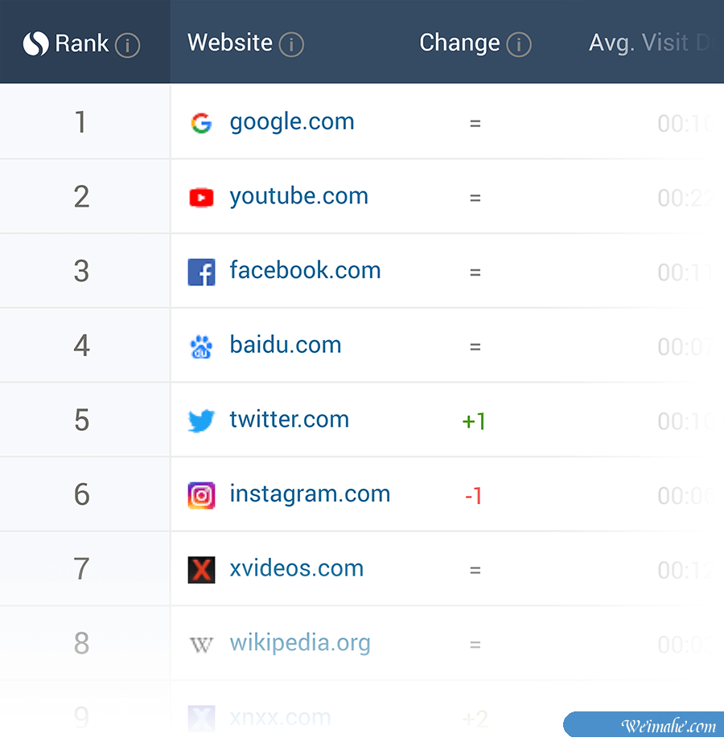Click the Website column header
Screen dimensions: 724x750
[230, 43]
